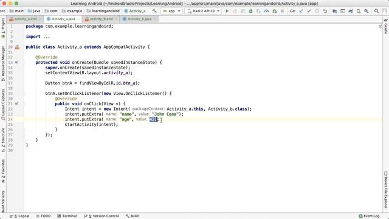389x219 pixels.
Task: Click the Apply Changes and Restart Activity icon
Action: pyautogui.click(x=235, y=11)
